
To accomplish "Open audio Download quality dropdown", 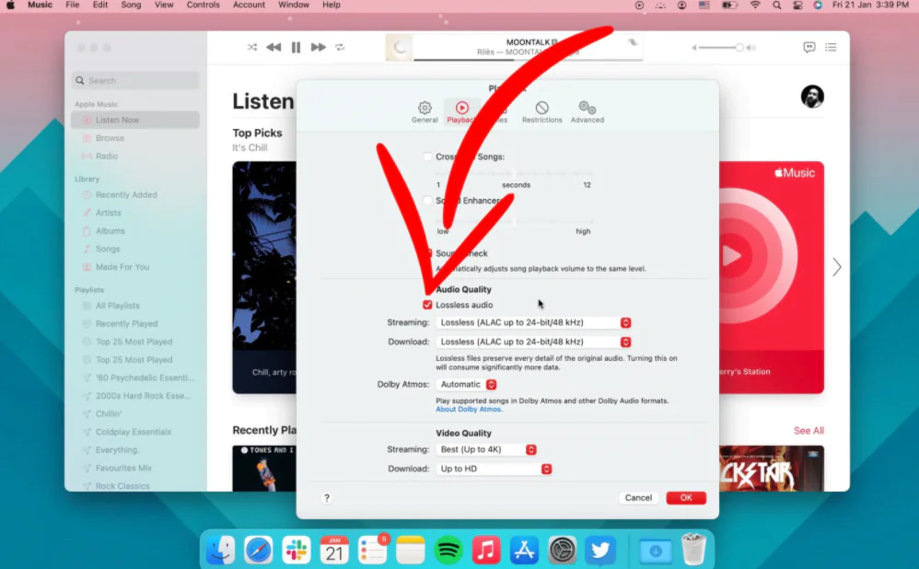I will 534,342.
